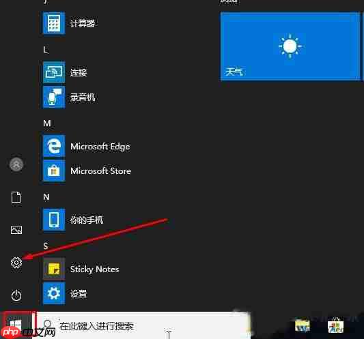Click the Microsoft Edge label text
The image size is (364, 339).
coord(100,147)
